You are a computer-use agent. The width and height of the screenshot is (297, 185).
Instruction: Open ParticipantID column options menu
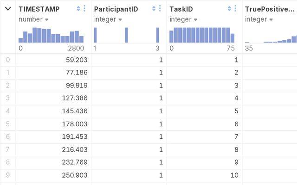click(x=160, y=9)
